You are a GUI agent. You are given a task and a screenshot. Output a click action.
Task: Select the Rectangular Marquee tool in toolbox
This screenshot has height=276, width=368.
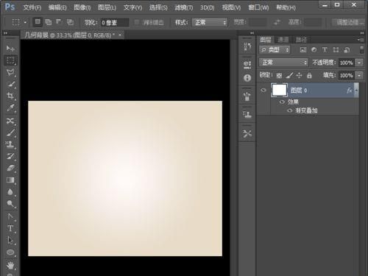coord(10,60)
